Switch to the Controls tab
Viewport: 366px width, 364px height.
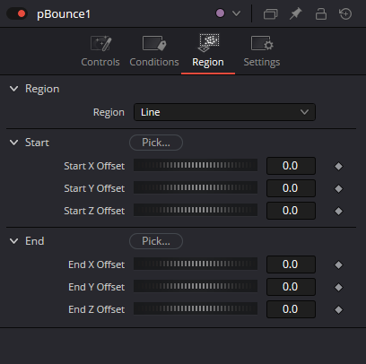coord(100,51)
